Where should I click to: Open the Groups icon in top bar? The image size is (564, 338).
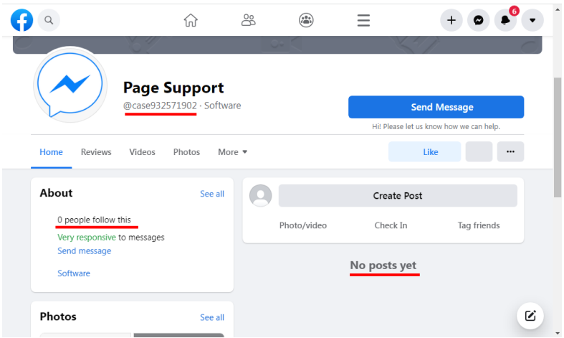pyautogui.click(x=306, y=21)
